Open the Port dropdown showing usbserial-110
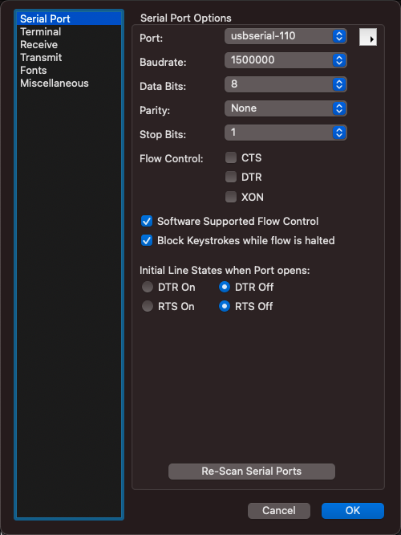Image resolution: width=401 pixels, height=535 pixels. [286, 36]
